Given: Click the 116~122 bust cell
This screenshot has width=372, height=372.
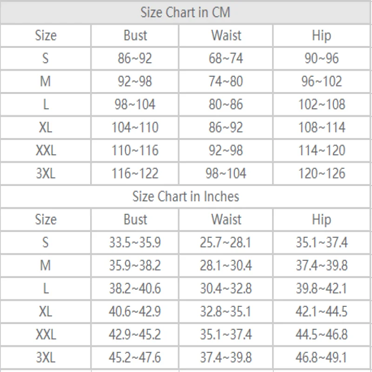Looking at the screenshot, I should (x=135, y=173).
